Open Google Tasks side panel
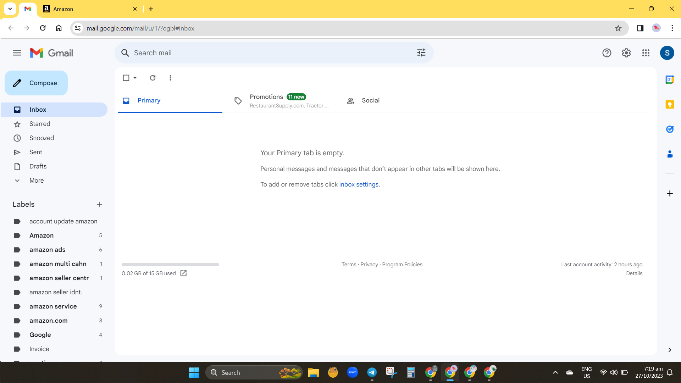681x383 pixels. 670,129
